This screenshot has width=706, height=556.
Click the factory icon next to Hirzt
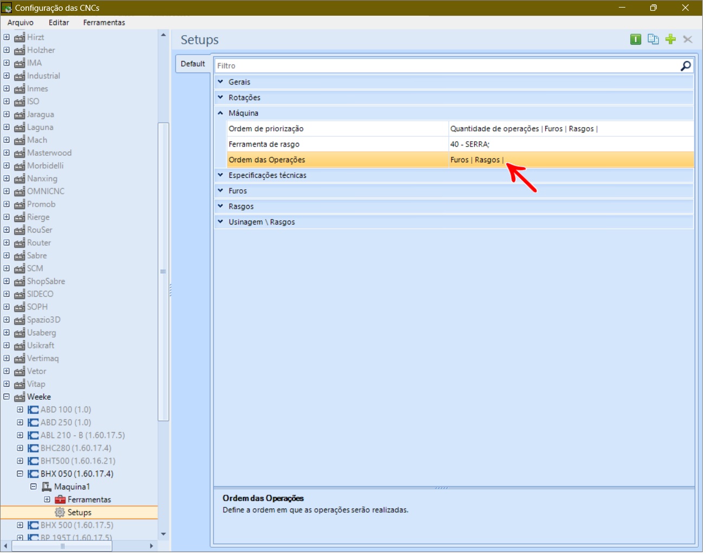click(19, 37)
